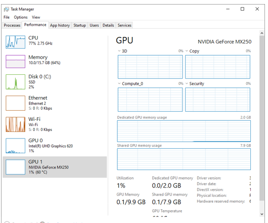
Task: Click the Memory 10.0/15.7 GB (64%) text
Action: coord(44,63)
